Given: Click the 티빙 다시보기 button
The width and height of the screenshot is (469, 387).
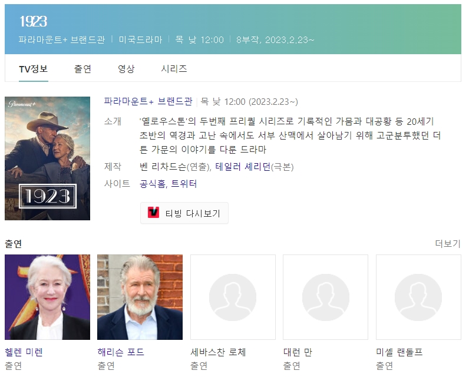Looking at the screenshot, I should click(x=184, y=213).
